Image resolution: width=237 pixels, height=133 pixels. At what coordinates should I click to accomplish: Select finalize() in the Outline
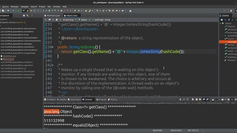click(231, 60)
